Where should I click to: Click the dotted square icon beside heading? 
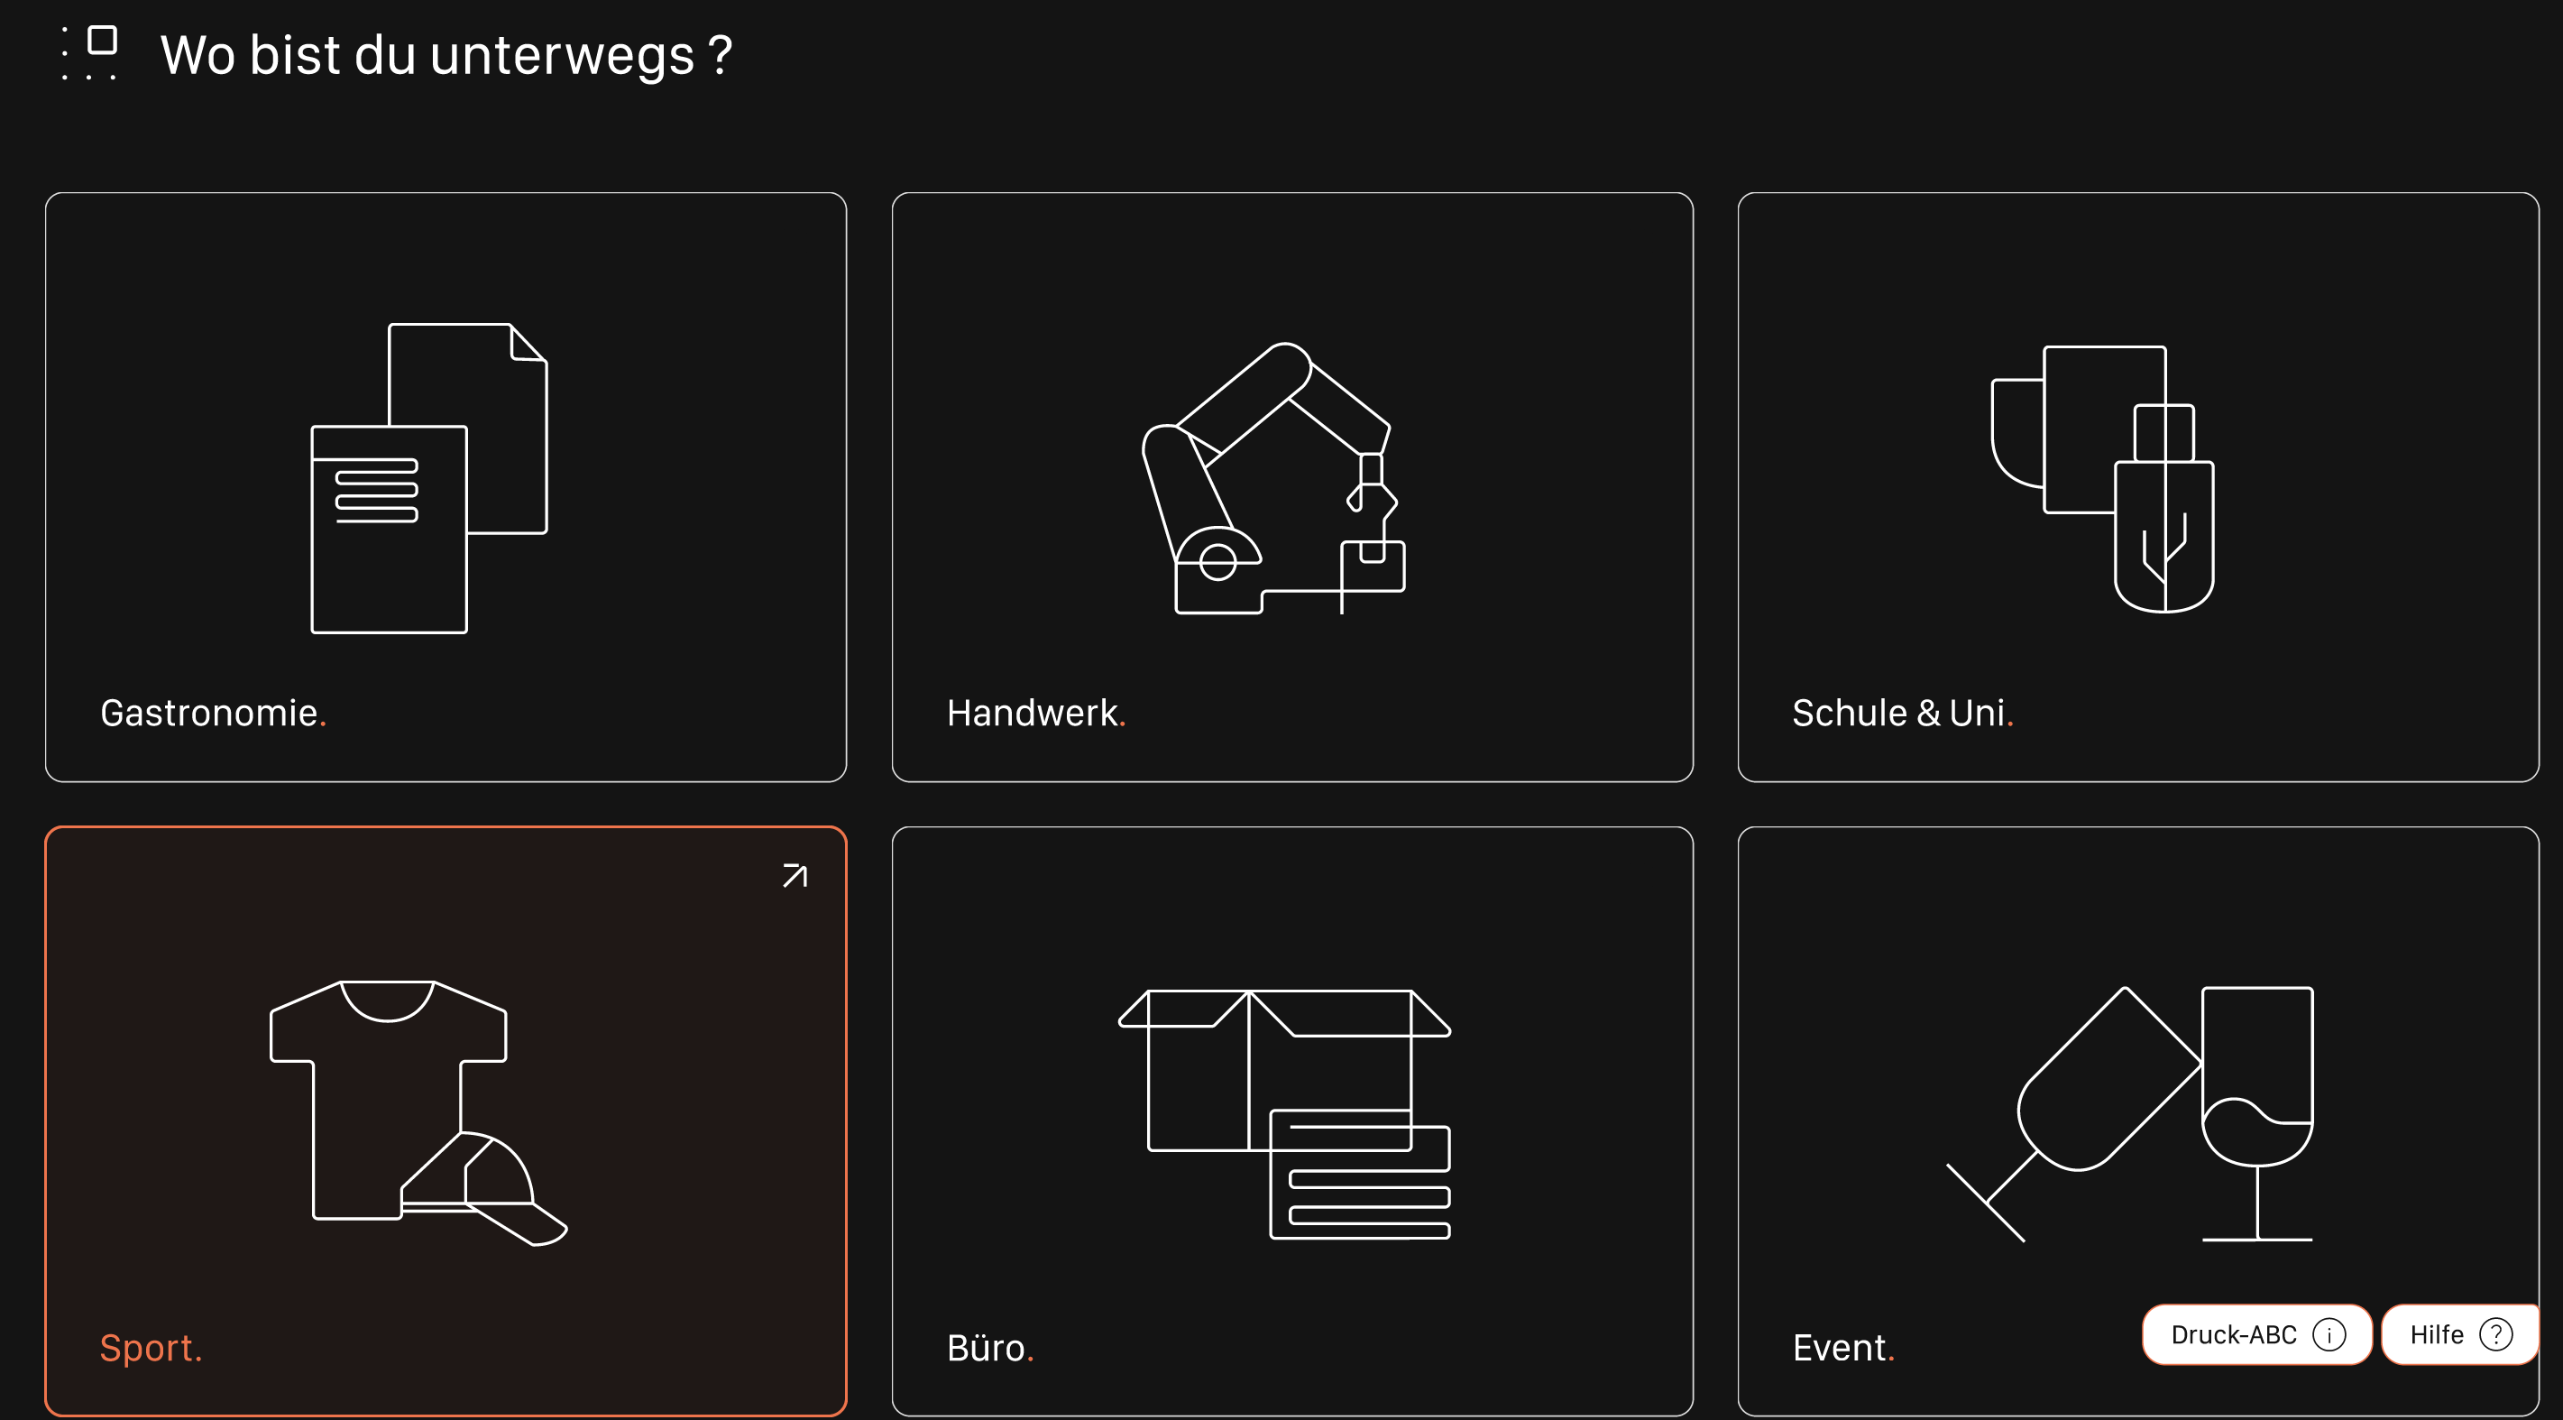(x=89, y=52)
